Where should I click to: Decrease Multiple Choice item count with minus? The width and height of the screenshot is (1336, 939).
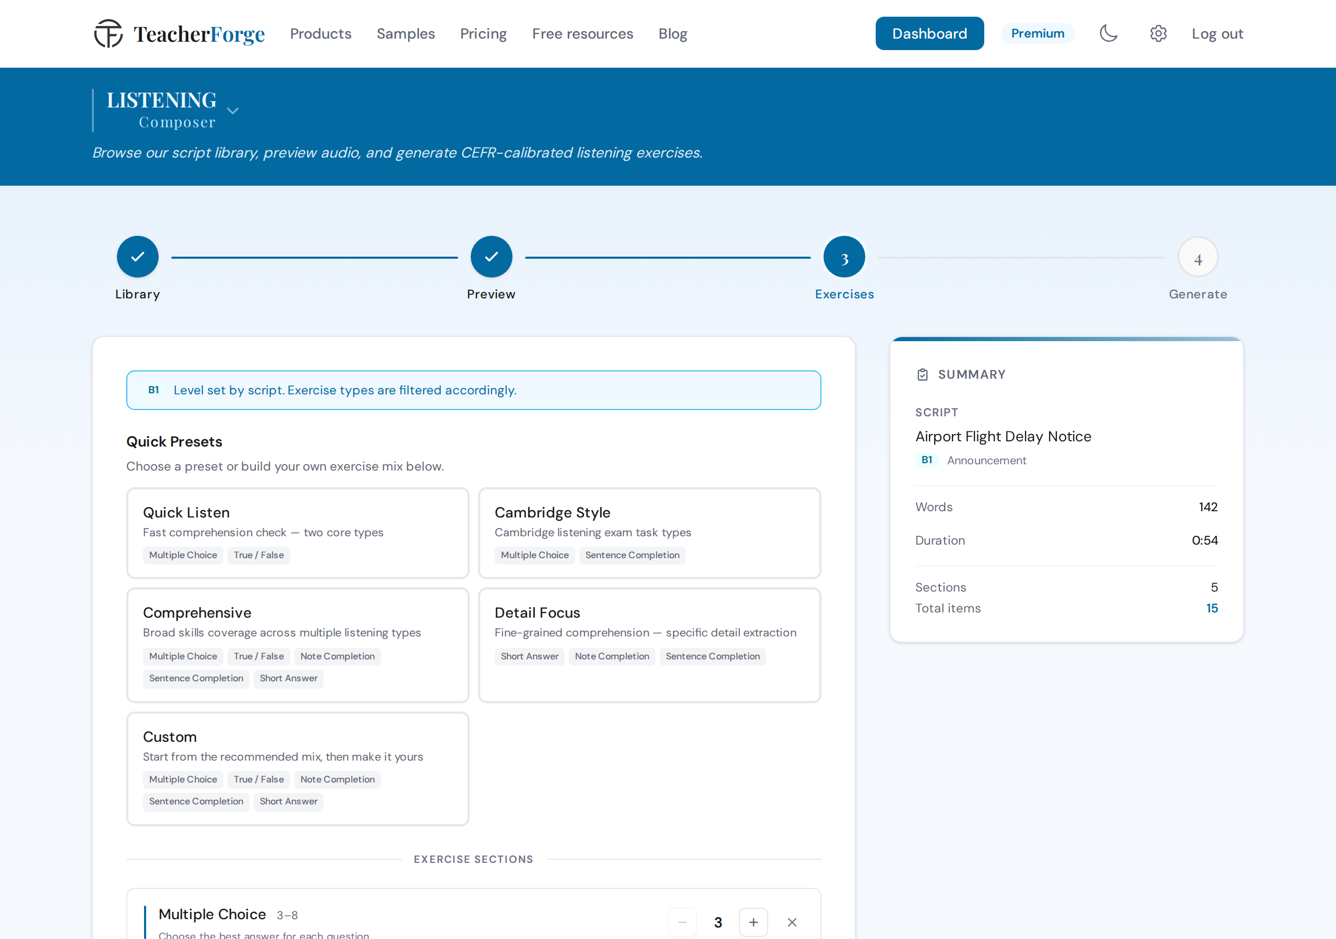pyautogui.click(x=683, y=922)
